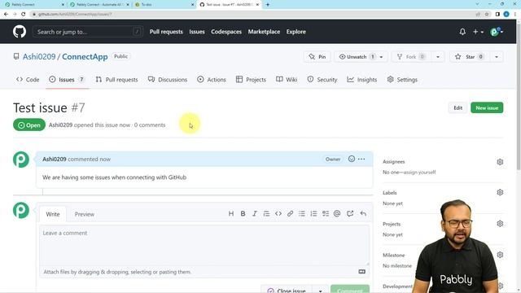Open a new browser tab
This screenshot has height=293, width=521.
click(x=268, y=5)
